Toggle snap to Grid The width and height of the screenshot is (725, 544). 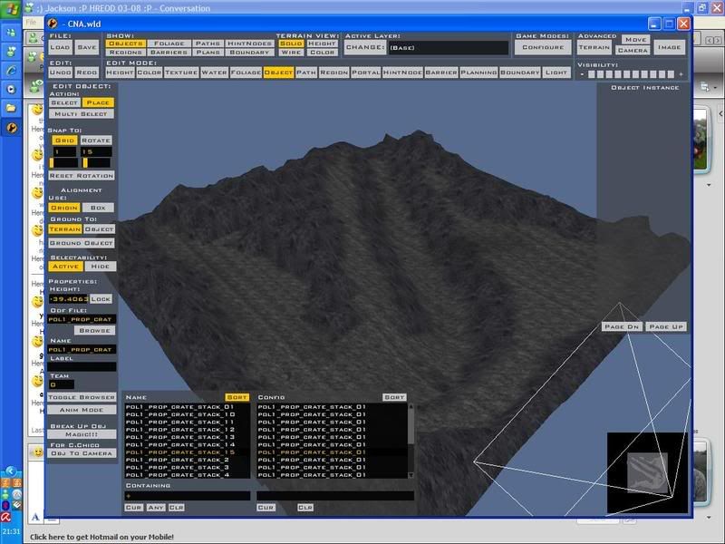point(64,141)
